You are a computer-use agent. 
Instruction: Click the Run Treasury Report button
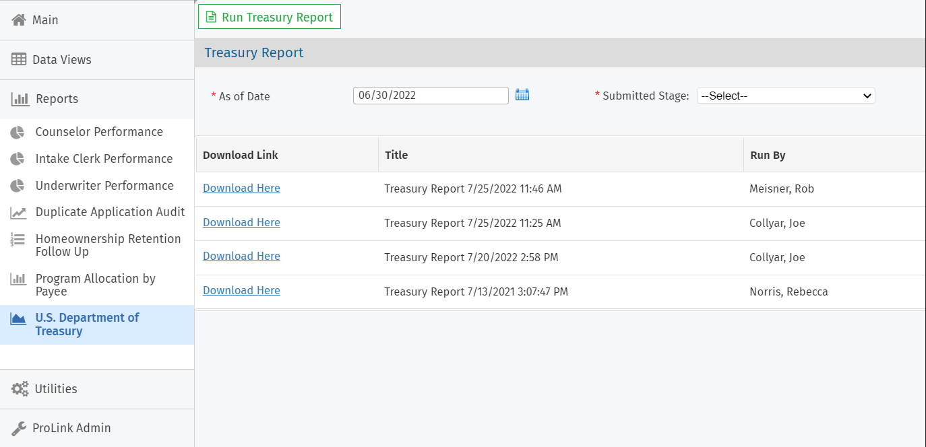[x=269, y=16]
